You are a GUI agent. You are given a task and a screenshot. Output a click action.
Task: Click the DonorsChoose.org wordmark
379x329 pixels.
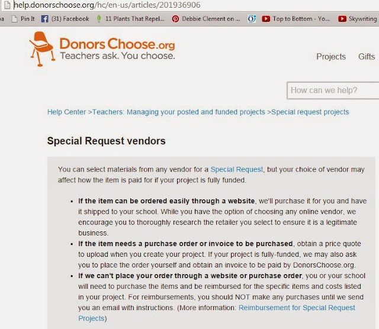117,44
